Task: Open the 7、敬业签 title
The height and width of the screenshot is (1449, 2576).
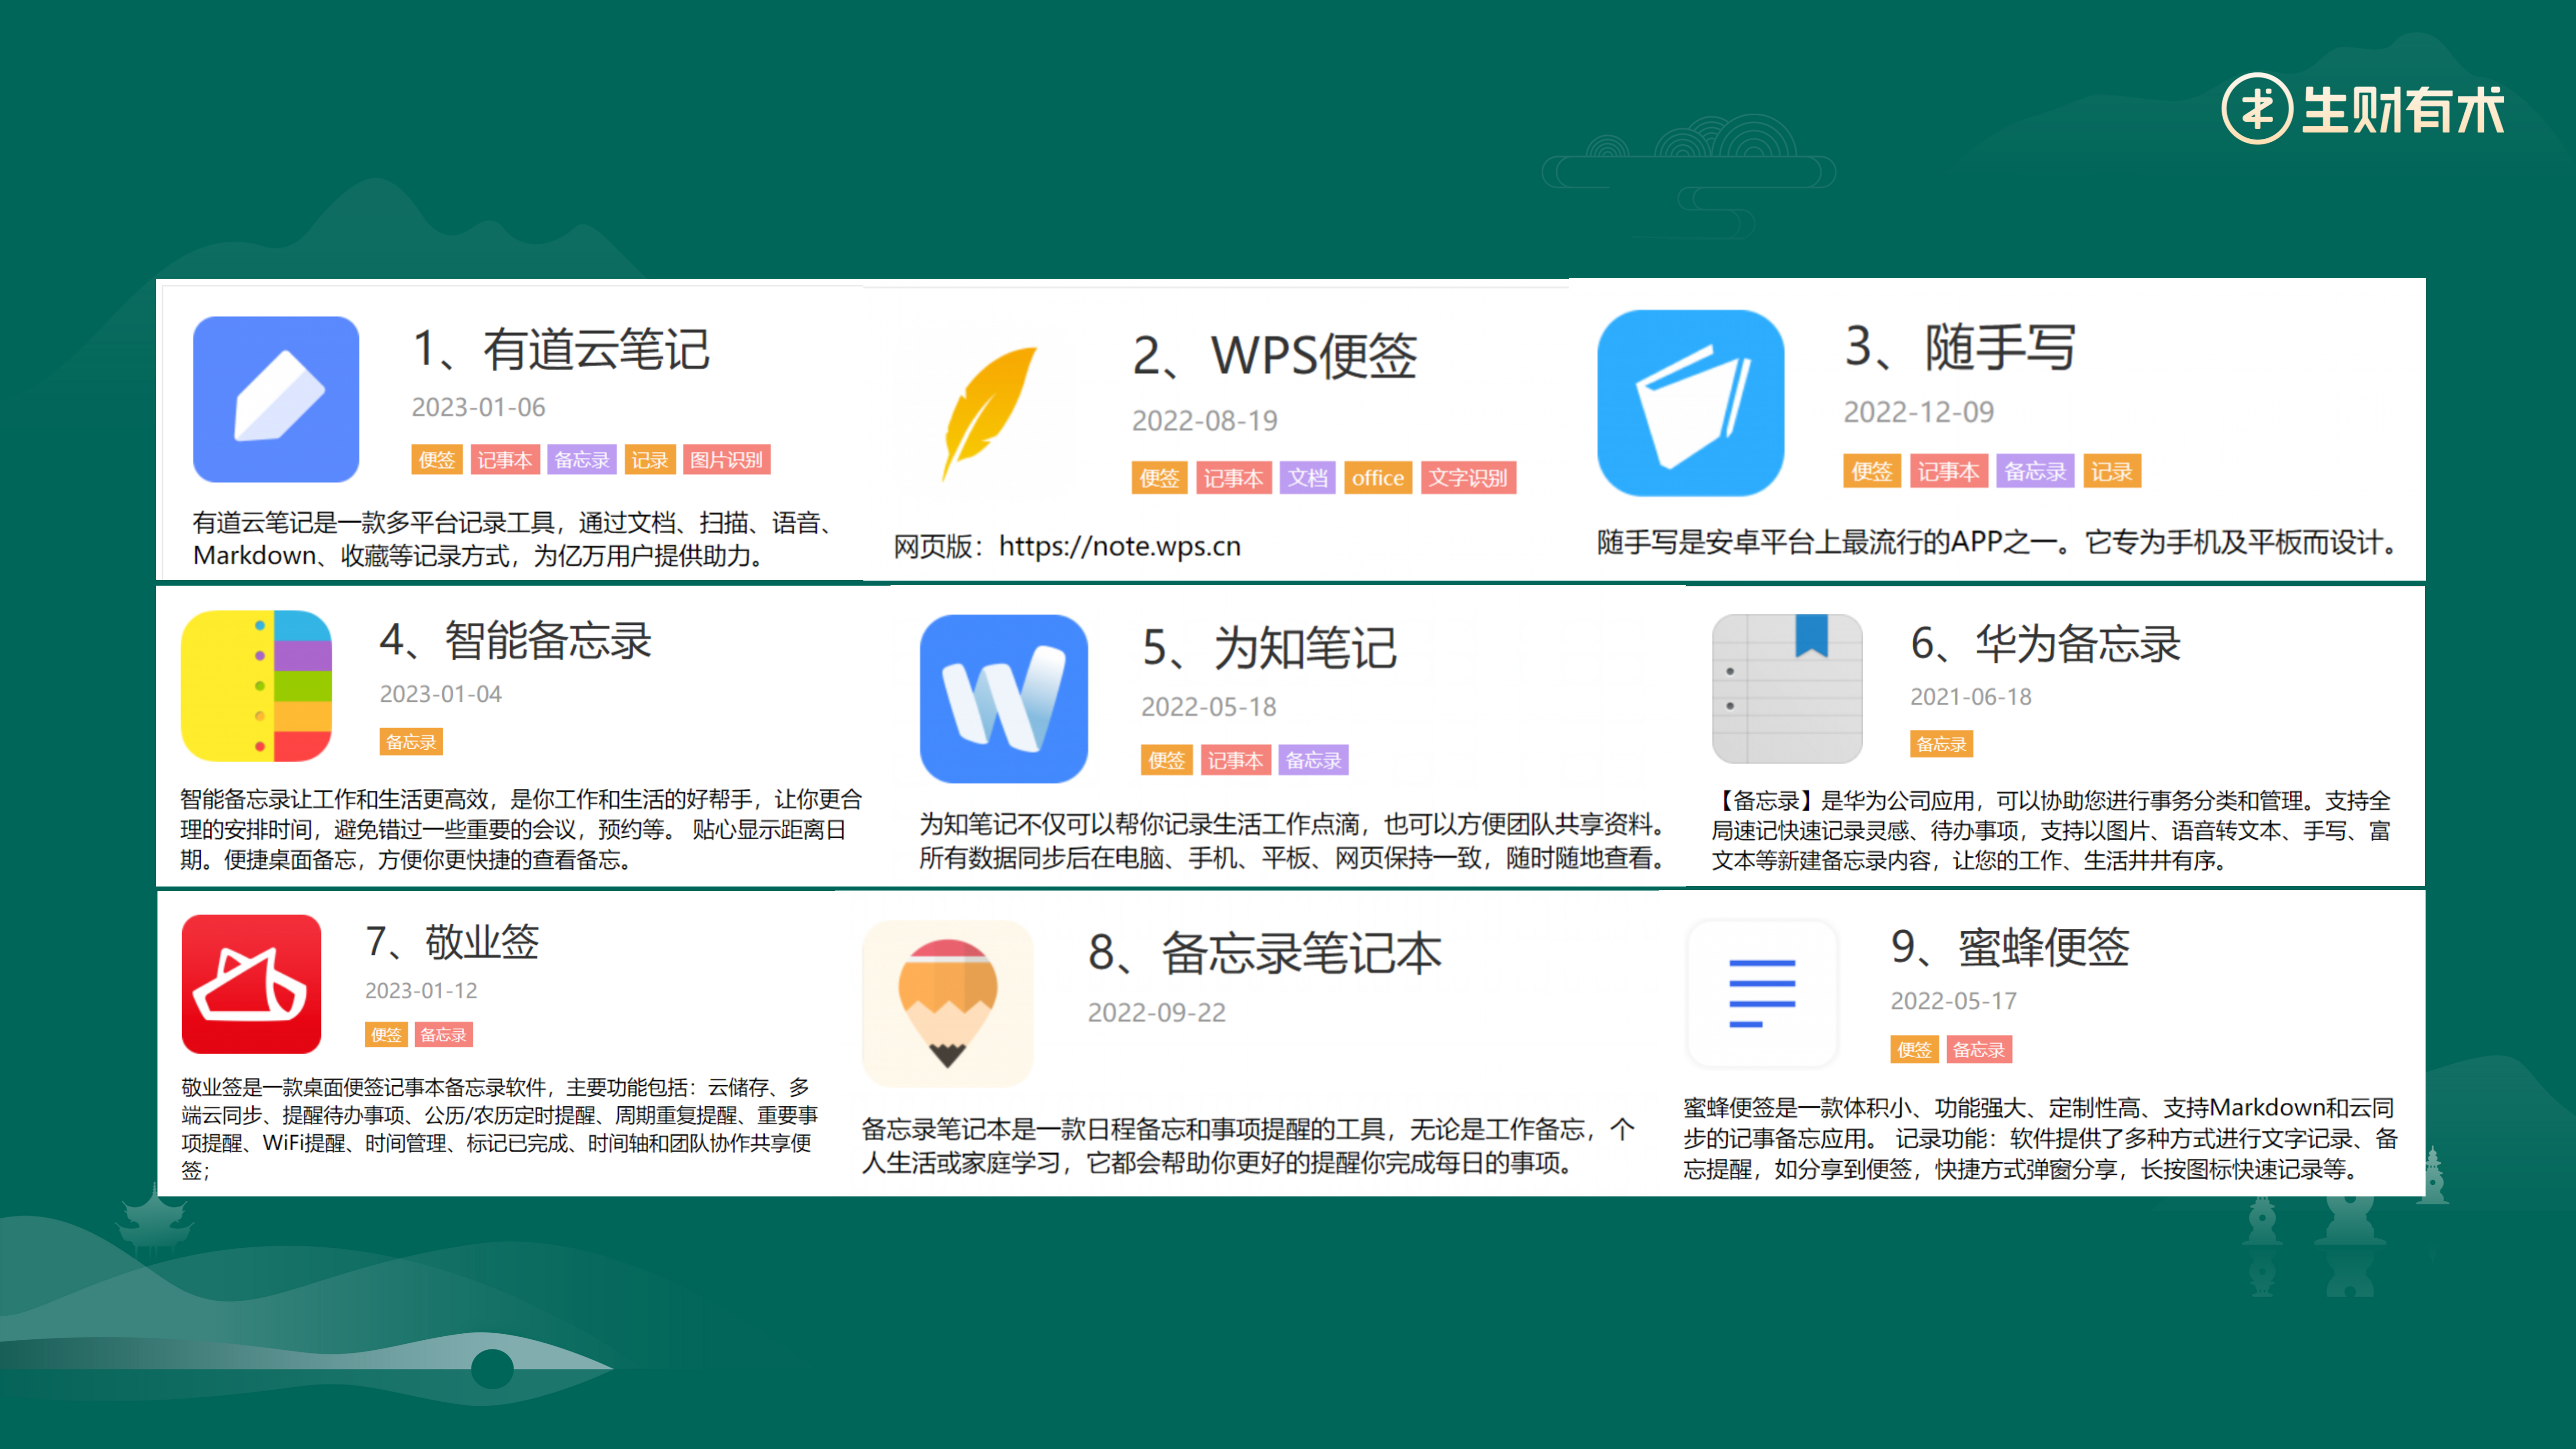Action: [x=452, y=942]
